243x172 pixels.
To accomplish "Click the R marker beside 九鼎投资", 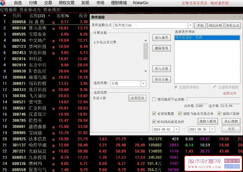I will coord(54,158).
